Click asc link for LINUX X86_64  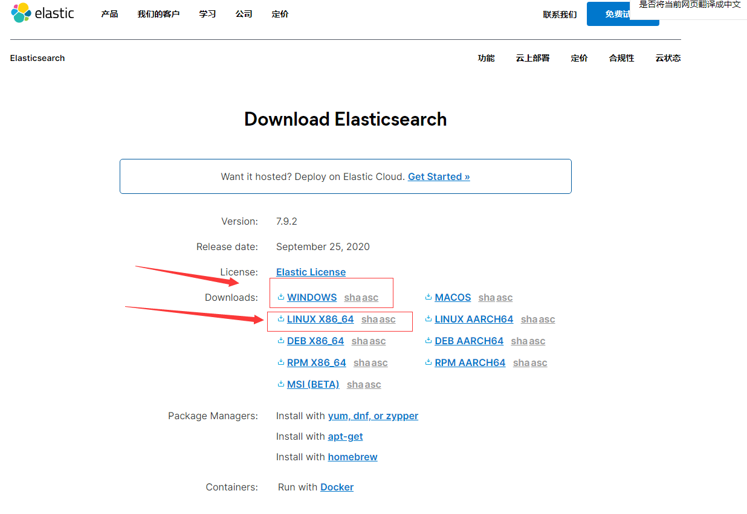click(x=387, y=319)
